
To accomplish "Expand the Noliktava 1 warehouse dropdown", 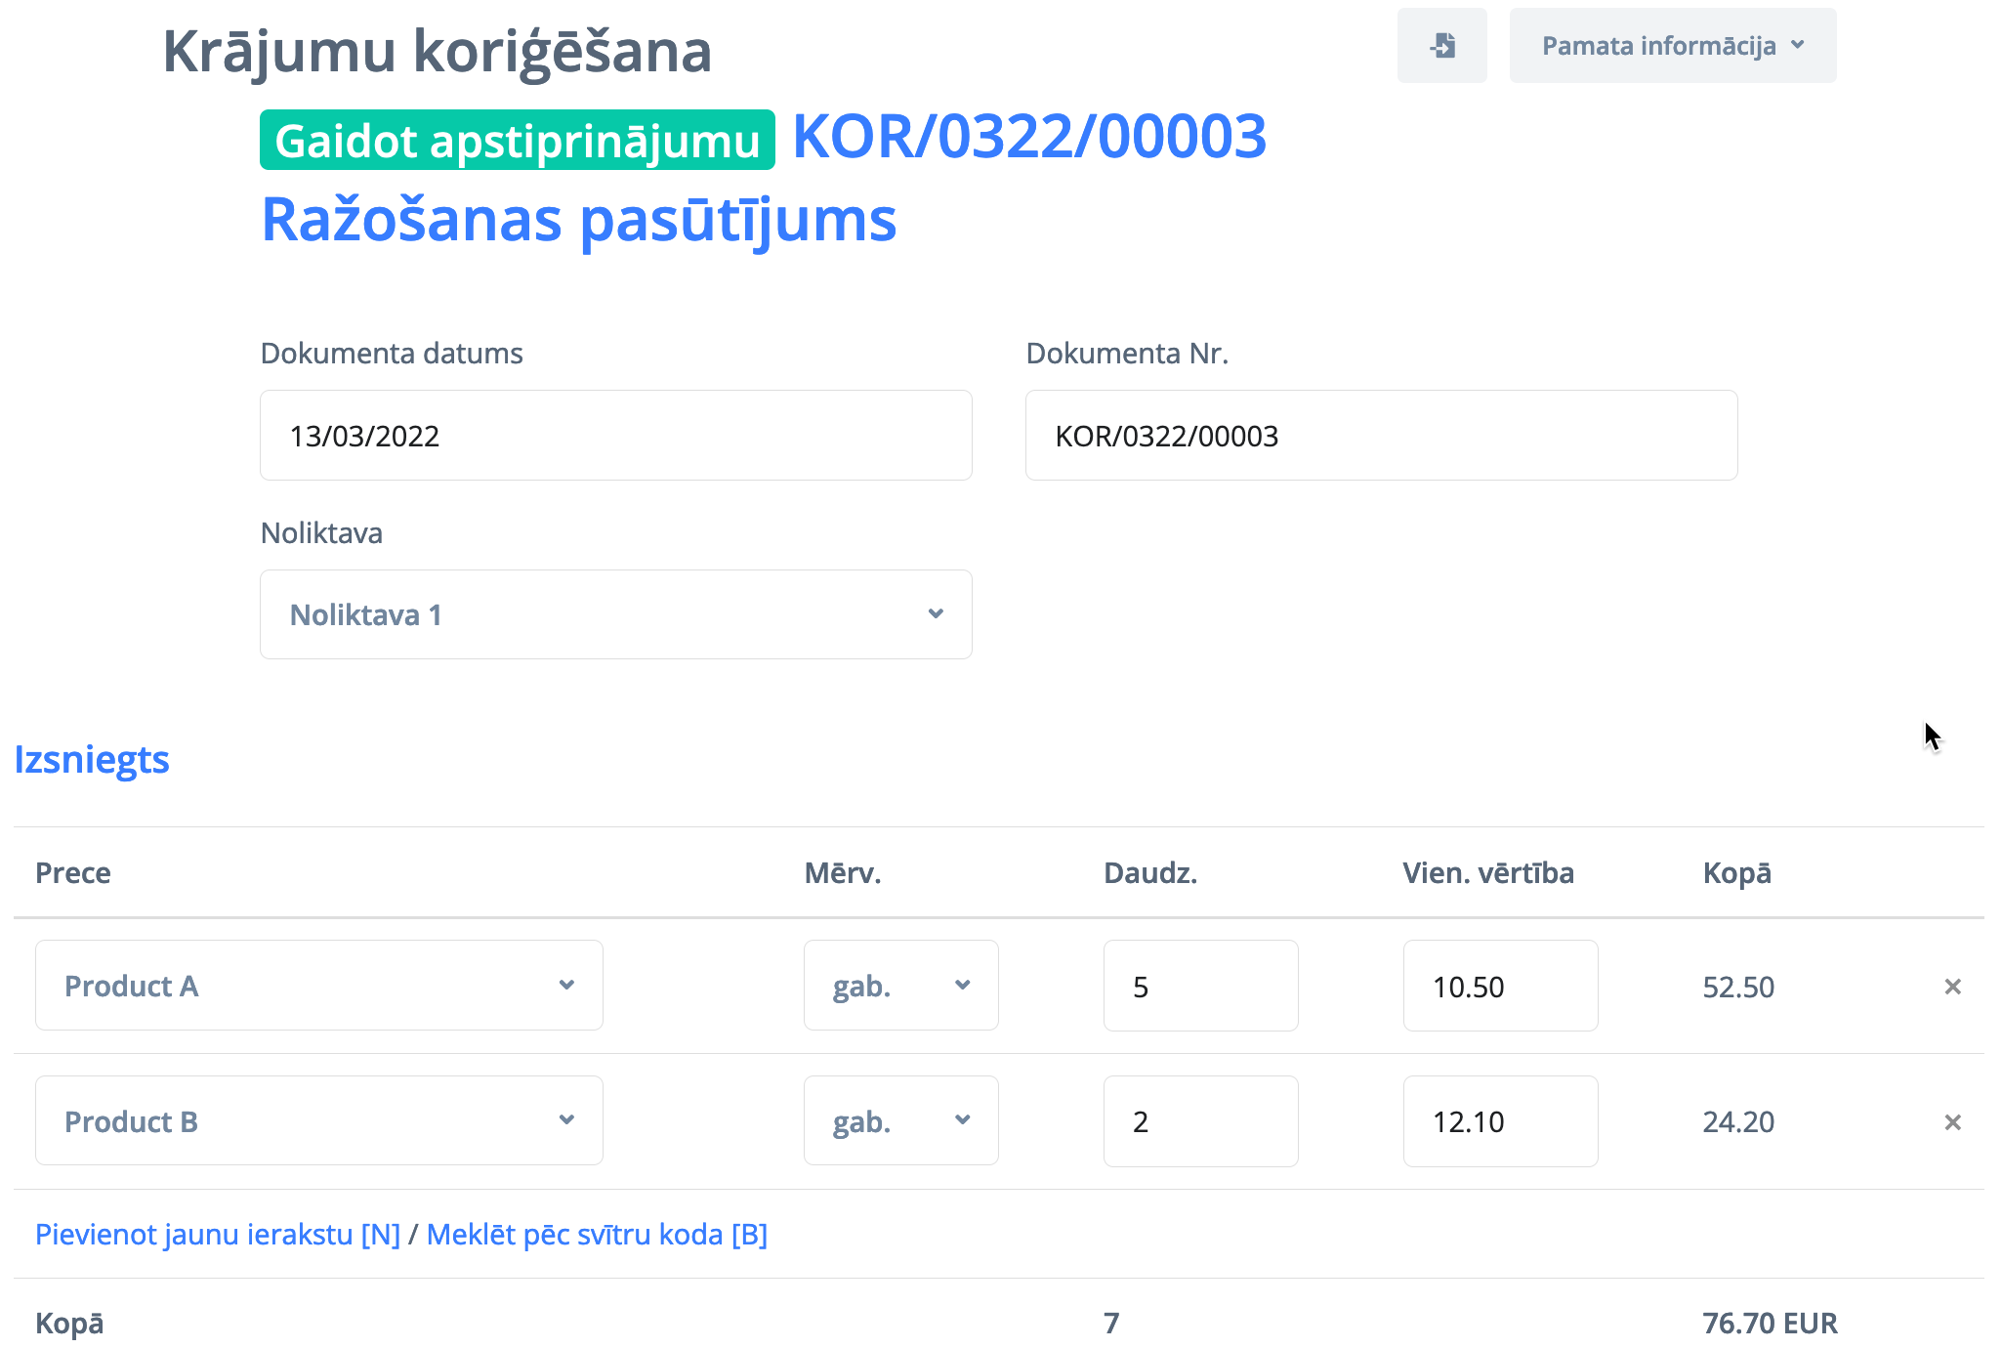I will 615,614.
